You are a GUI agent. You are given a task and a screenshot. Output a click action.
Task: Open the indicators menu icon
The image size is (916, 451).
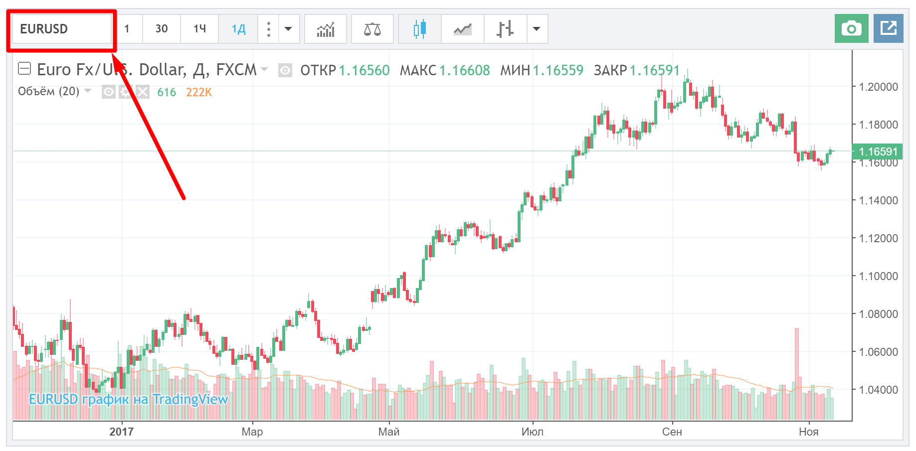(x=326, y=29)
